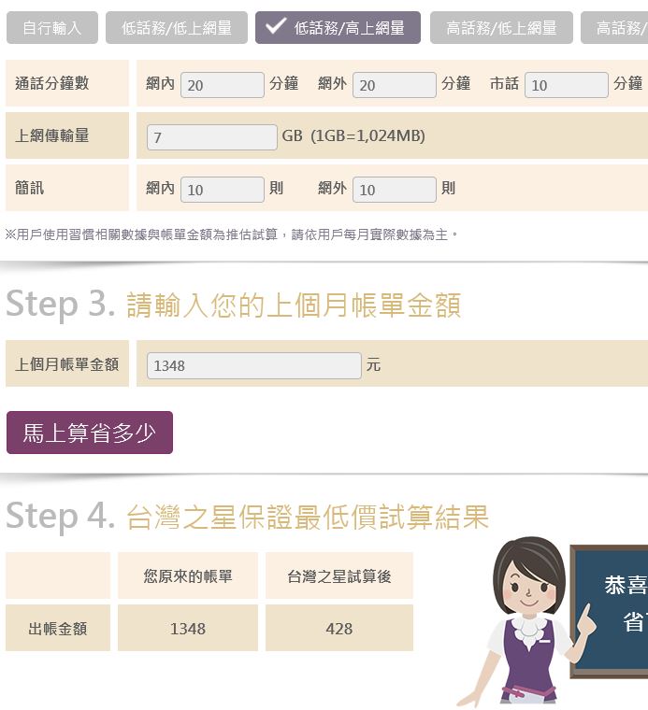Screen dimensions: 648x710
Task: Focus the 簡訊 網外 message count field
Action: (x=395, y=190)
